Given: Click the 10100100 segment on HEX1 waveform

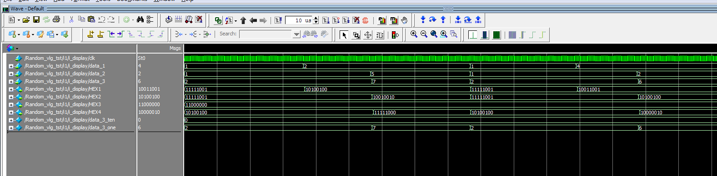Looking at the screenshot, I should click(x=316, y=89).
